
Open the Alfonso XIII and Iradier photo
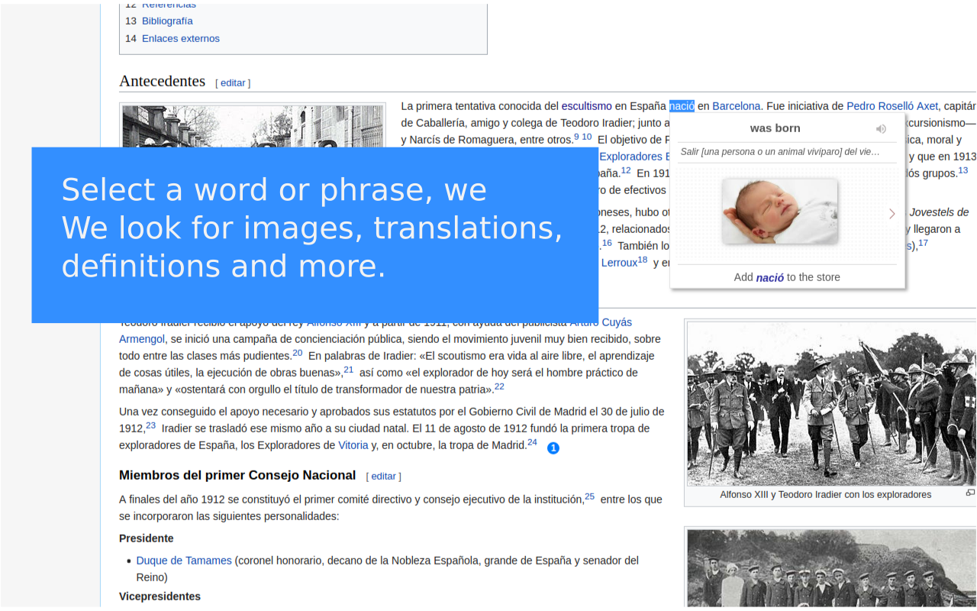pyautogui.click(x=830, y=403)
